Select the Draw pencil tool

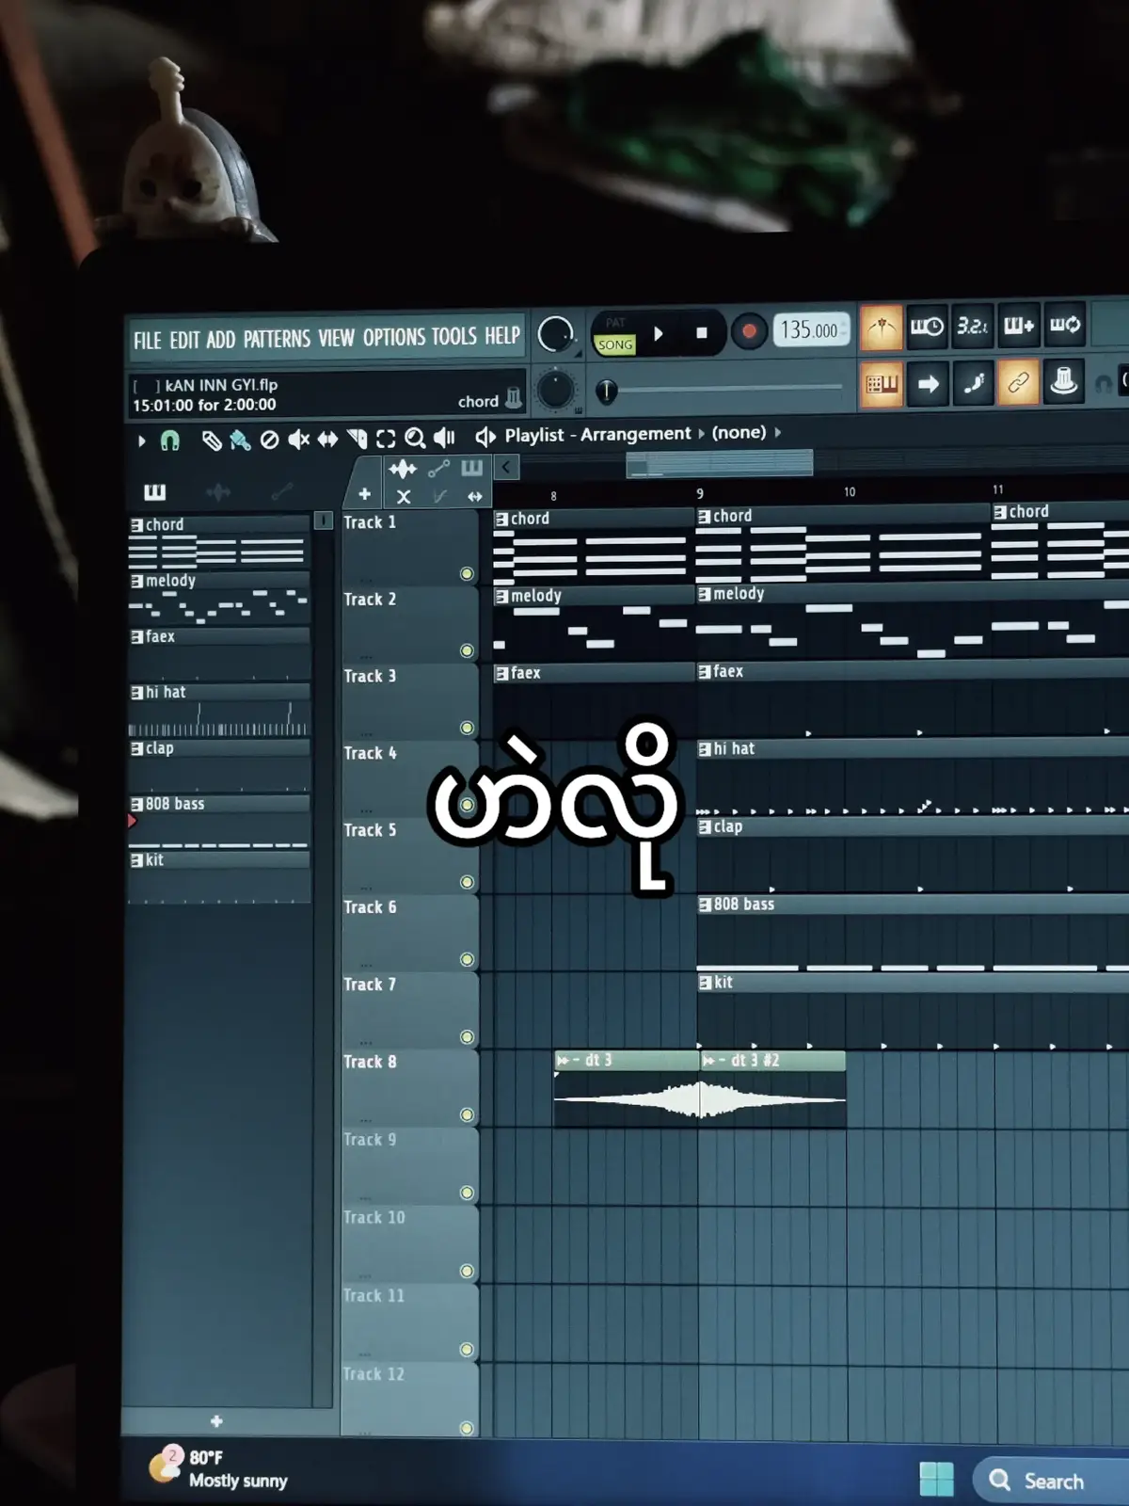(x=212, y=441)
